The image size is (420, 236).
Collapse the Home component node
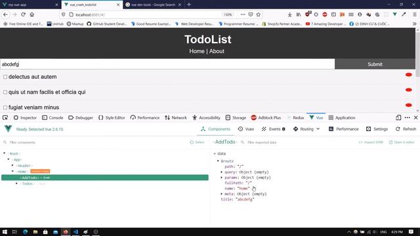(x=12, y=171)
